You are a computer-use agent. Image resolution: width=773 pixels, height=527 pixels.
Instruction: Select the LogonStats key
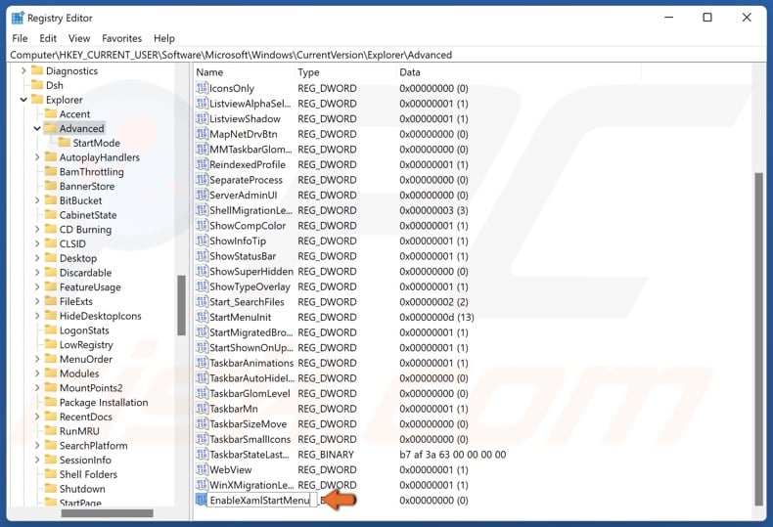point(84,330)
